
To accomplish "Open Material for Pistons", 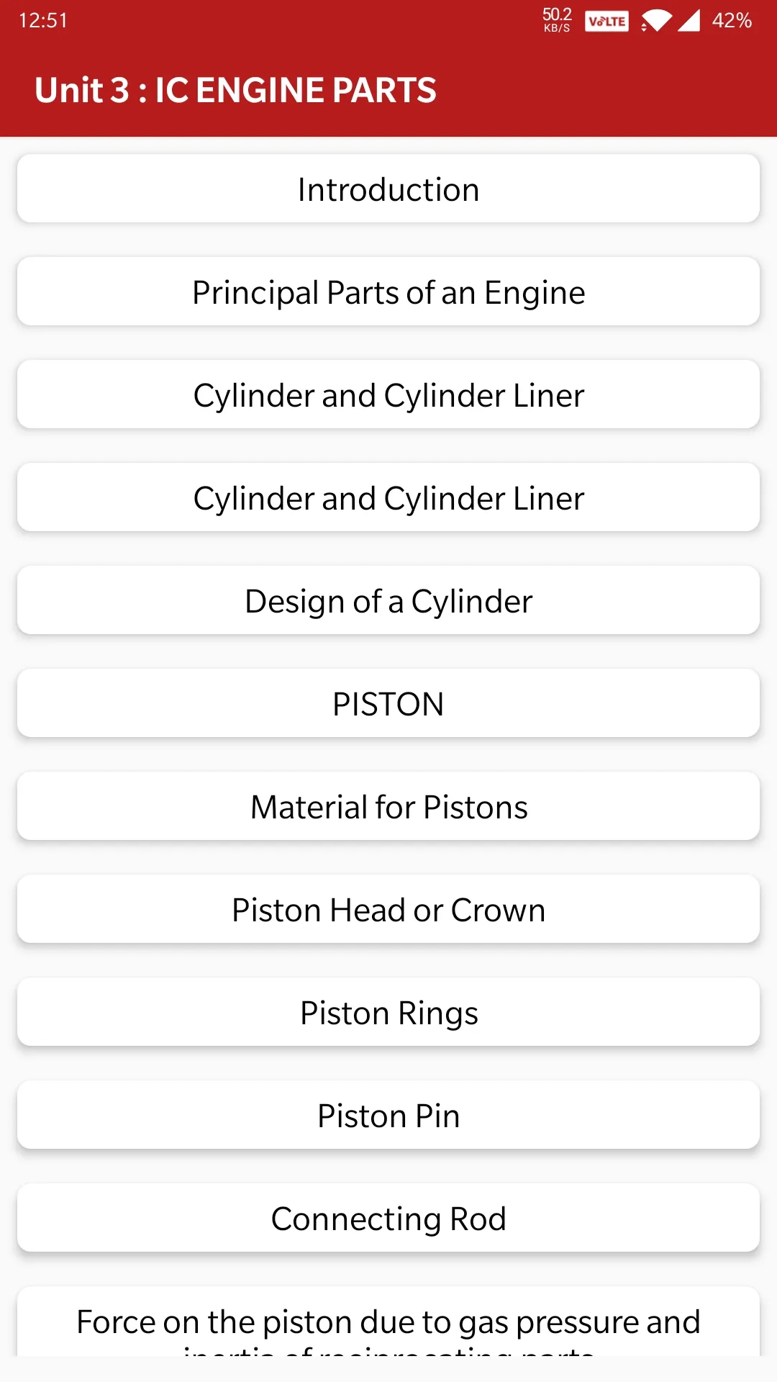I will click(388, 806).
